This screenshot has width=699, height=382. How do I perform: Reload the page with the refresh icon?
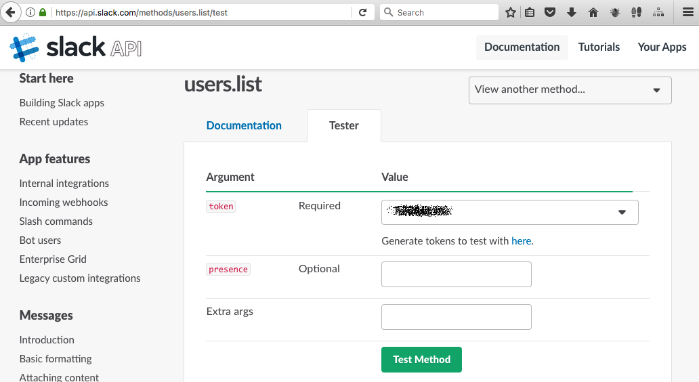[x=363, y=12]
